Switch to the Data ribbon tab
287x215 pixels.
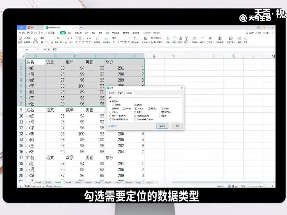click(x=93, y=33)
